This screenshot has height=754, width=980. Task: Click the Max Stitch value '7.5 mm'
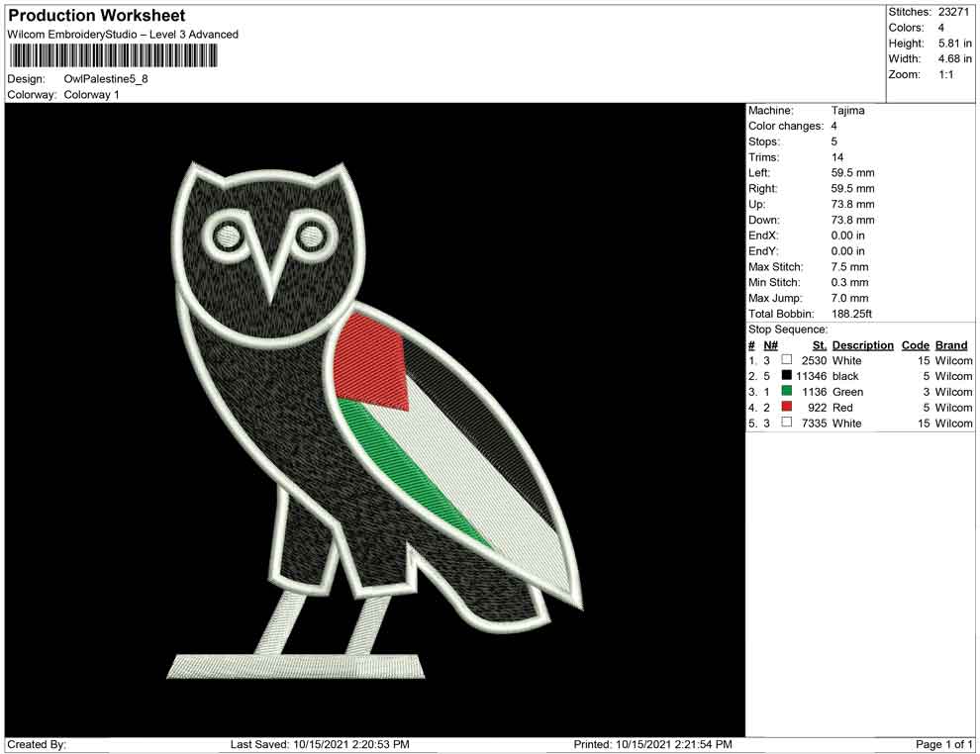tap(849, 267)
